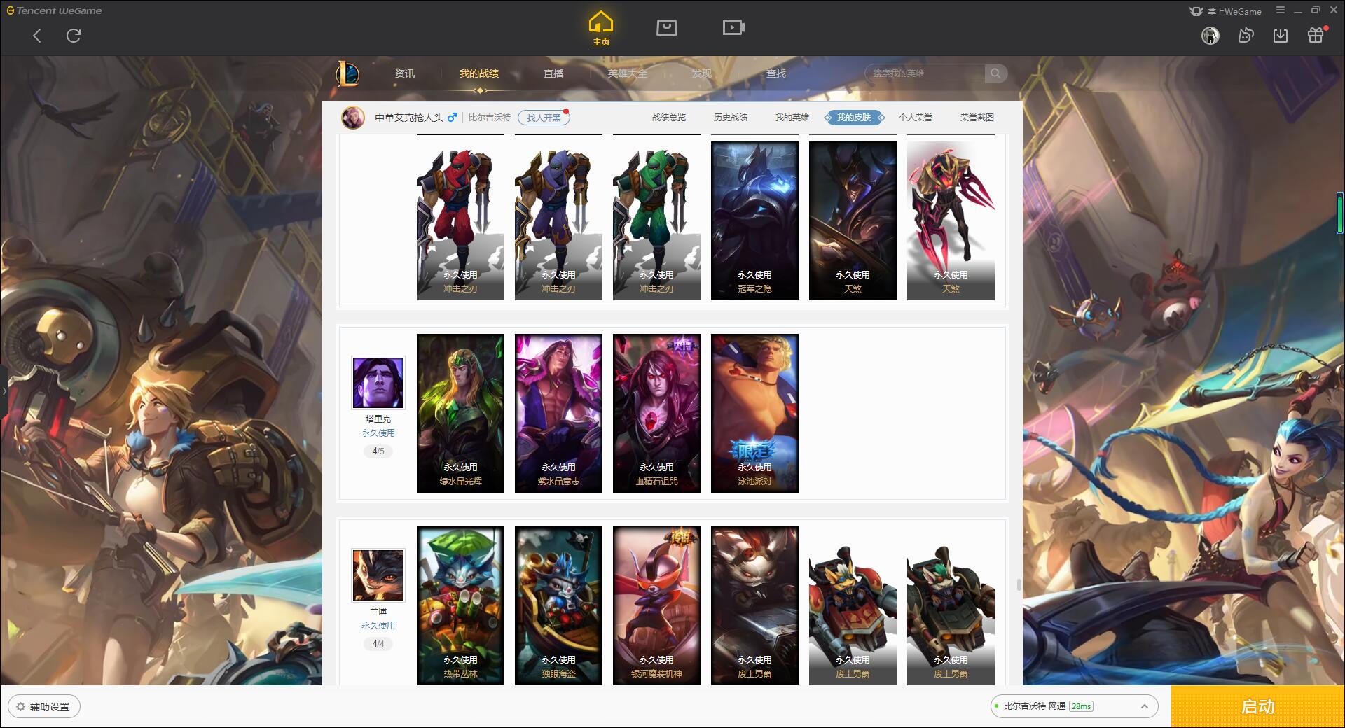Open the 热带丛林 skin card
The image size is (1345, 728).
460,605
